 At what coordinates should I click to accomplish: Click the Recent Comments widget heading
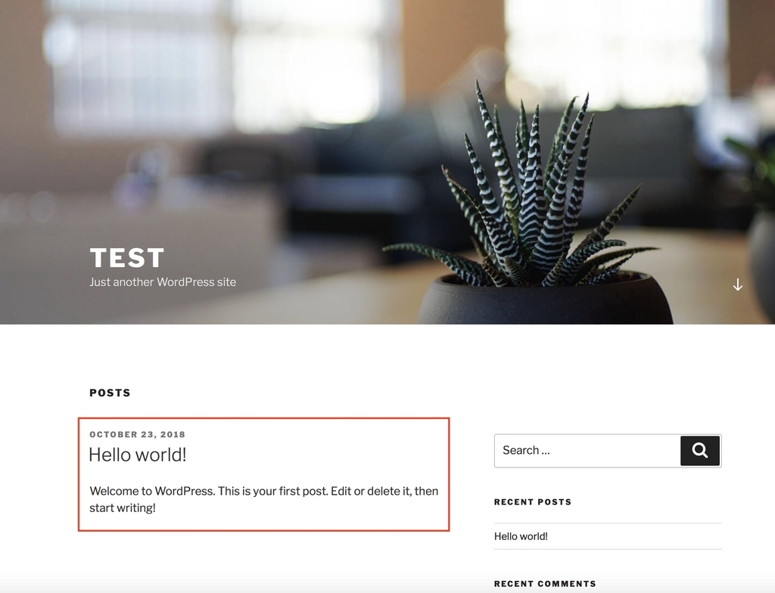[545, 584]
